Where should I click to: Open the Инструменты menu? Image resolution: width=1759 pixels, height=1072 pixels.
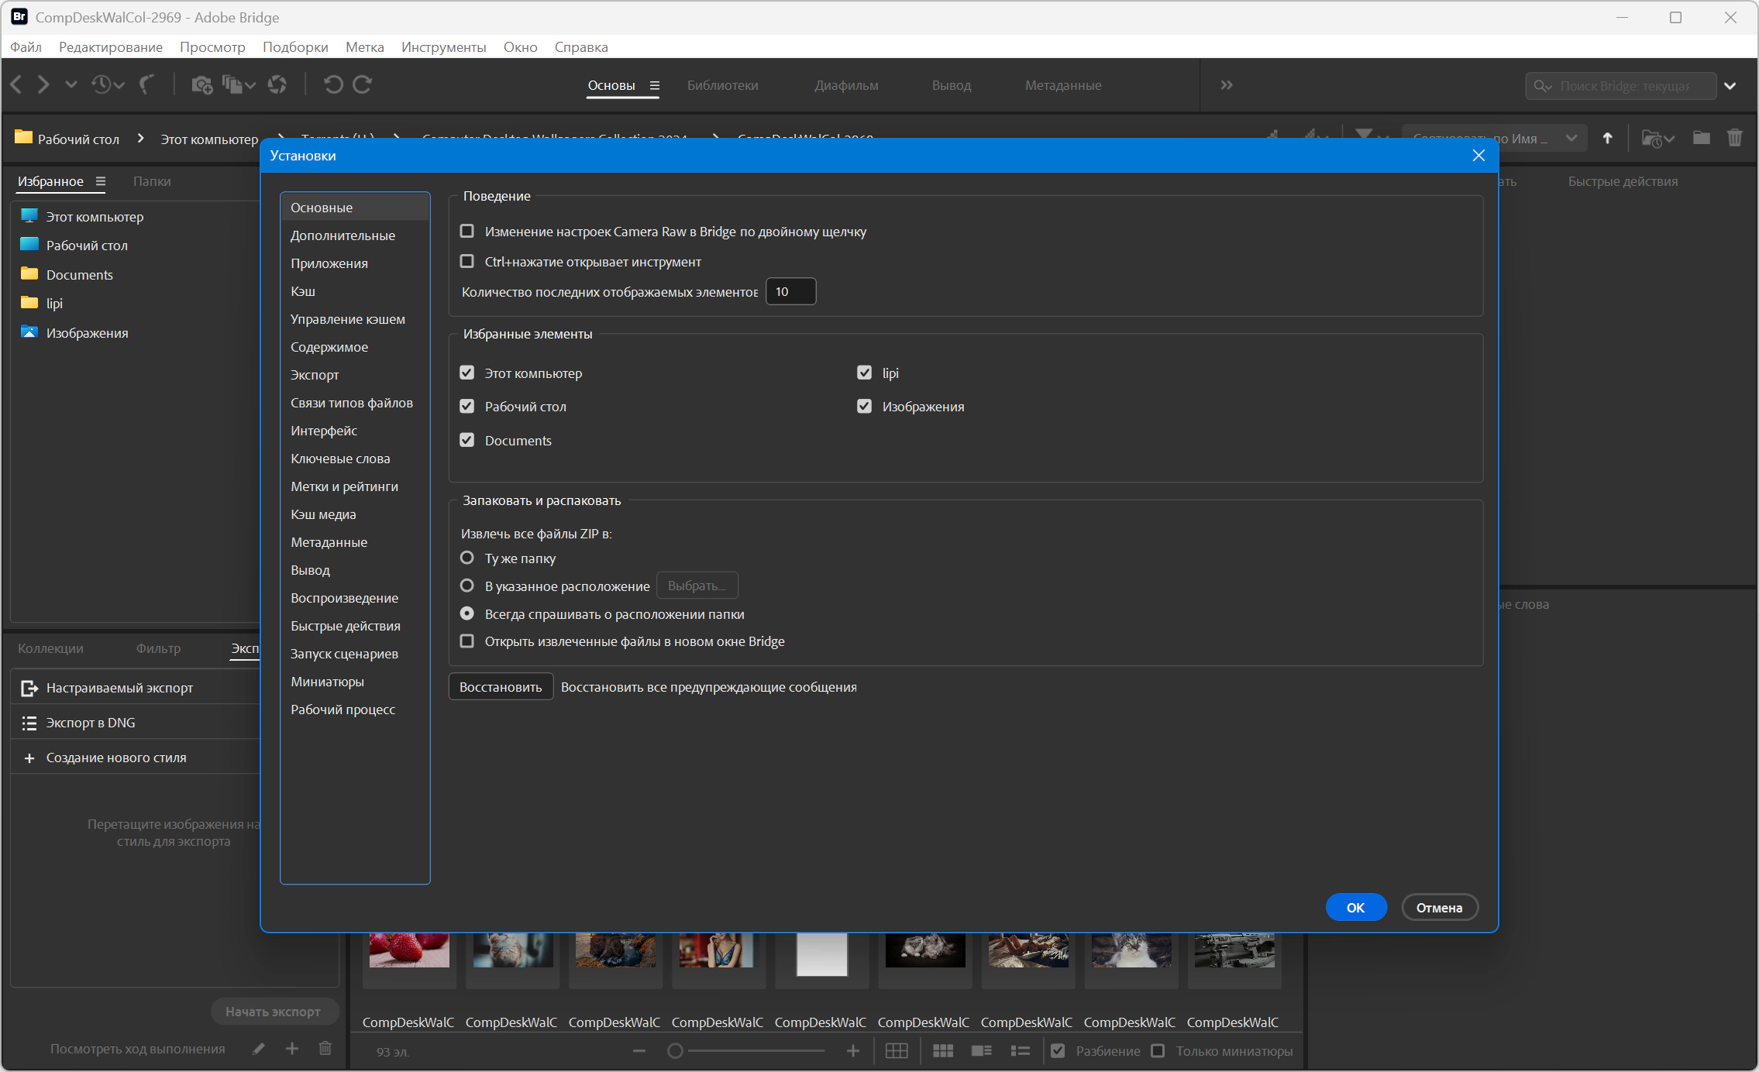(443, 47)
